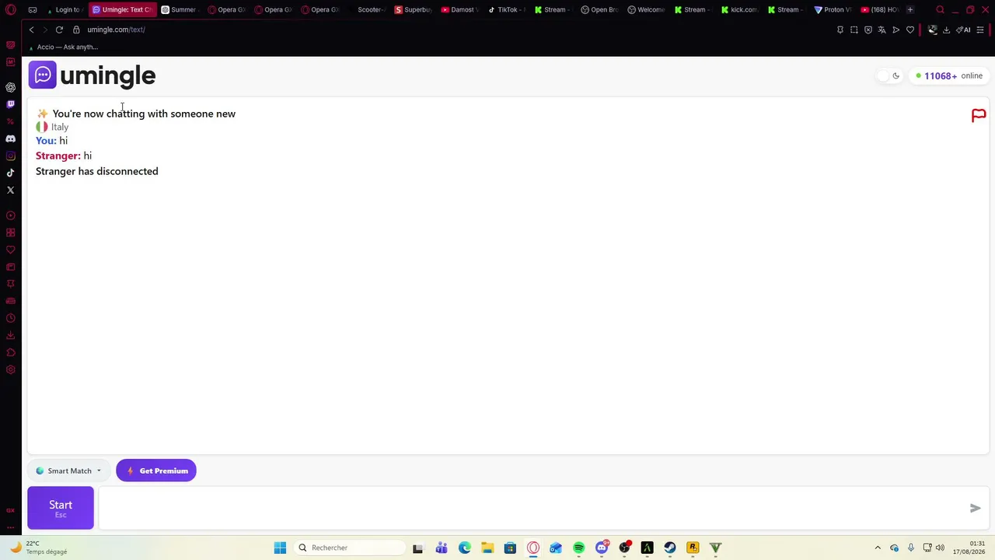
Task: Open volume control in system tray
Action: pos(940,548)
